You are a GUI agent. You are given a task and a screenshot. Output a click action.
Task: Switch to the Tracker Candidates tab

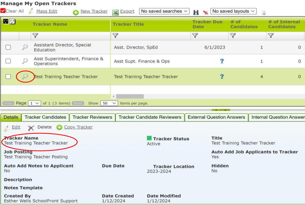(45, 117)
